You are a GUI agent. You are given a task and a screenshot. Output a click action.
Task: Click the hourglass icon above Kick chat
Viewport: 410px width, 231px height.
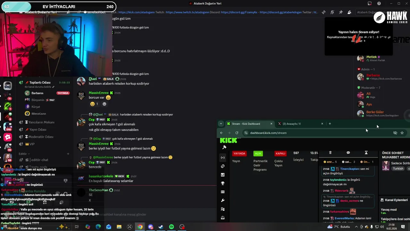(x=366, y=153)
